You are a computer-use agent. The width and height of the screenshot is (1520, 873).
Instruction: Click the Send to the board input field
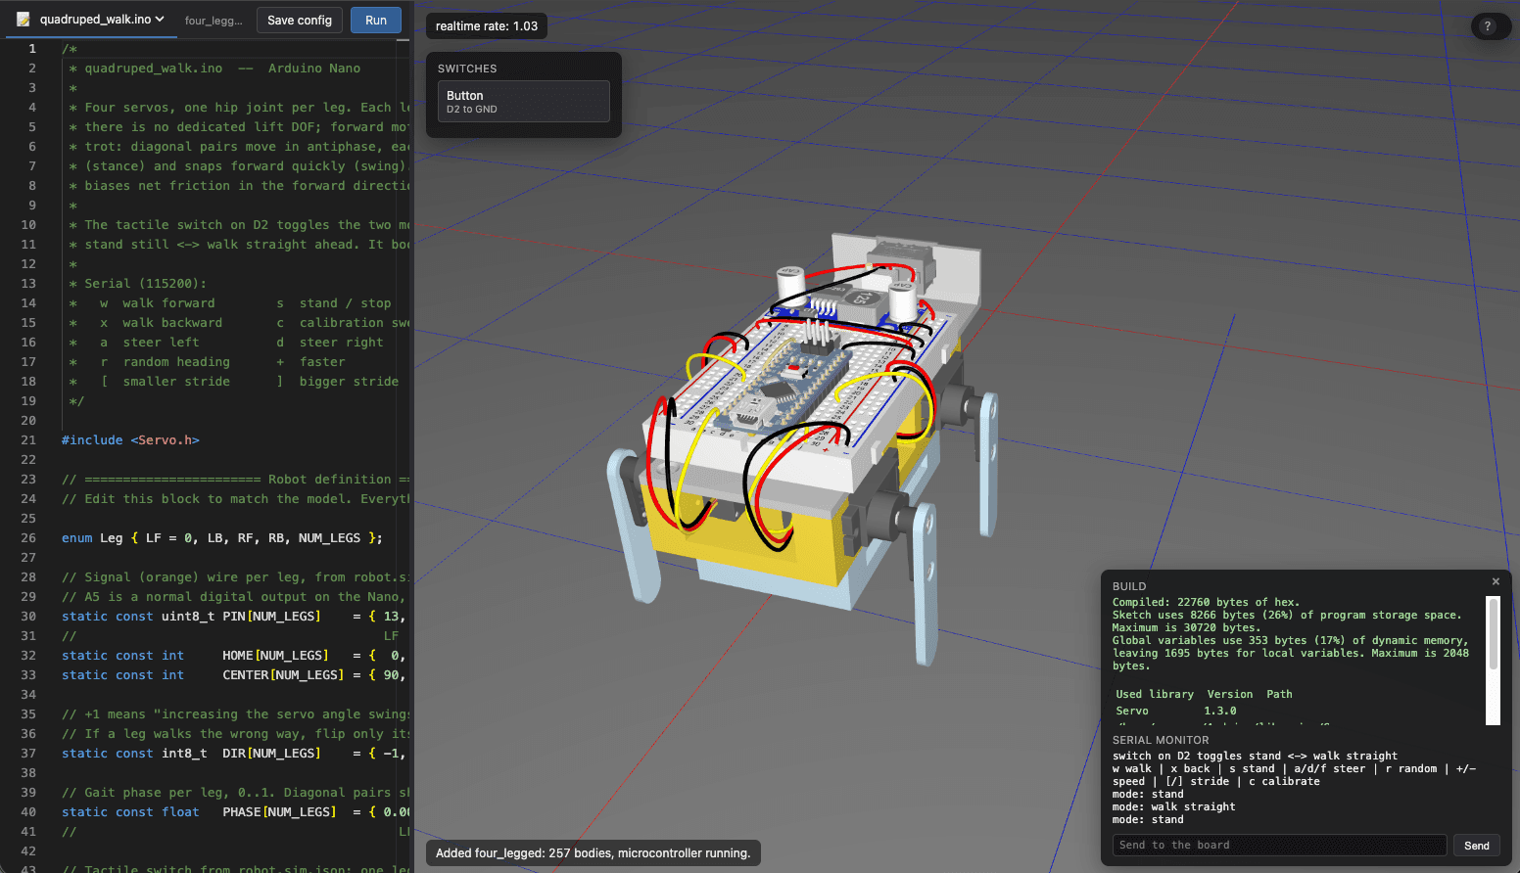click(x=1279, y=846)
